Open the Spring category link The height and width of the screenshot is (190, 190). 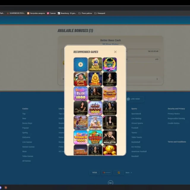(25, 133)
